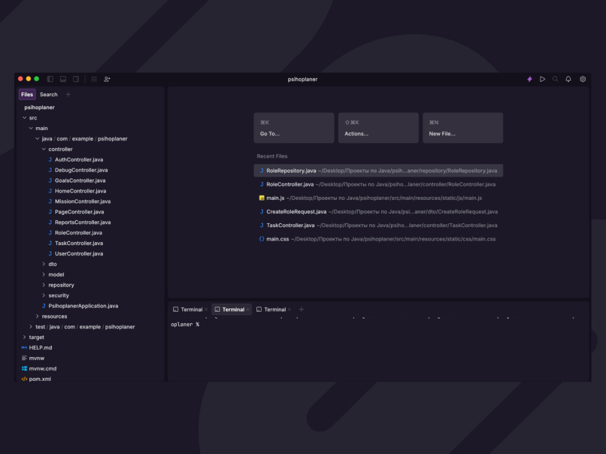606x454 pixels.
Task: Add a new terminal tab with plus
Action: click(x=301, y=309)
